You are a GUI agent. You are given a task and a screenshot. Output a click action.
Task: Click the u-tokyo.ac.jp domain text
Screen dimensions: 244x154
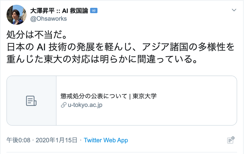85,105
